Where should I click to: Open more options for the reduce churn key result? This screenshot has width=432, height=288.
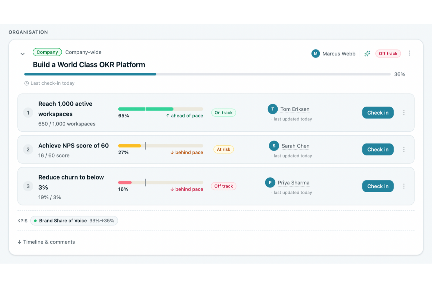pyautogui.click(x=404, y=186)
